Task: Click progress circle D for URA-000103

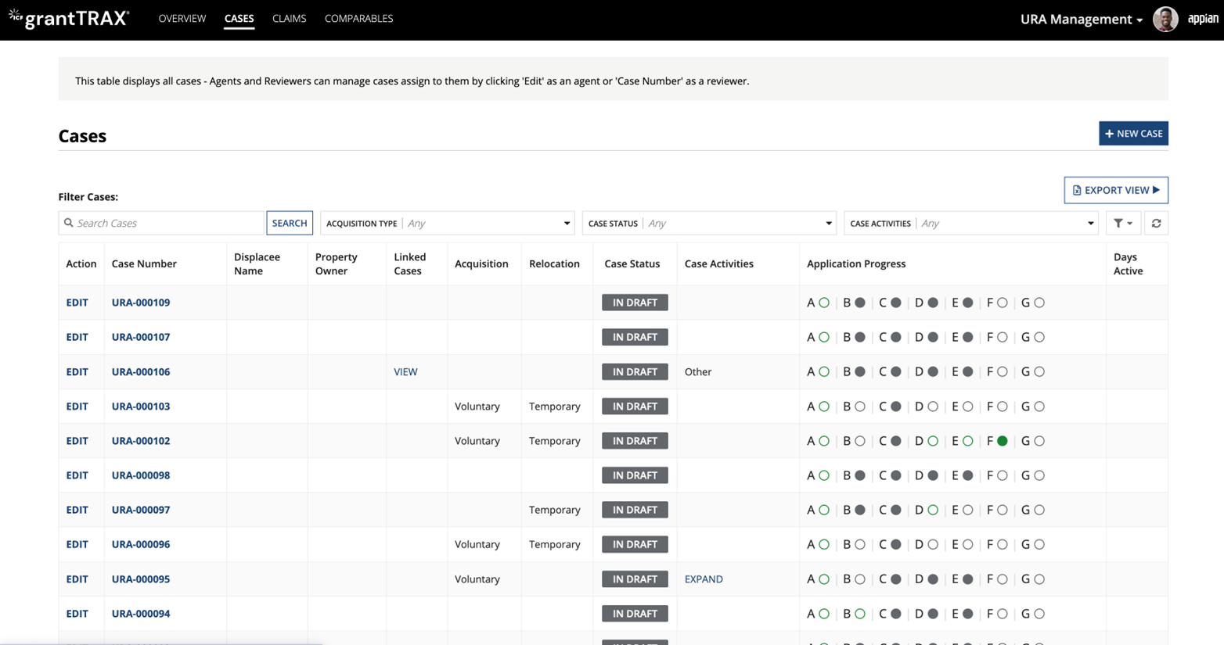Action: point(933,407)
